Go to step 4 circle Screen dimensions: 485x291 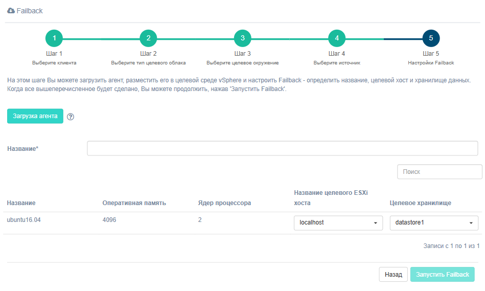pos(337,38)
